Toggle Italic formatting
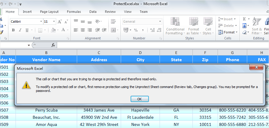Screen dimensions: 269x128 [x=20, y=30]
